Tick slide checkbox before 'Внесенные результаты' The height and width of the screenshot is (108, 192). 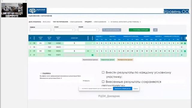click(x=103, y=82)
